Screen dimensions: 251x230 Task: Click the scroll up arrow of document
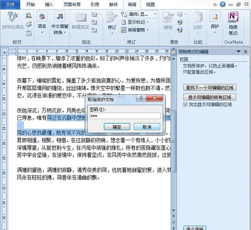point(173,59)
